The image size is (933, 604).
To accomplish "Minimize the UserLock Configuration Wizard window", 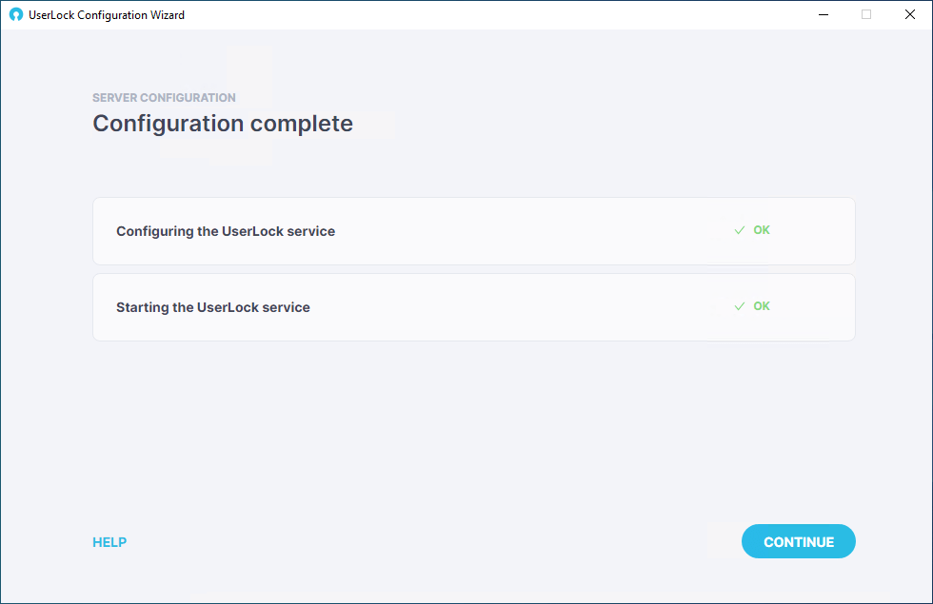I will coord(824,15).
